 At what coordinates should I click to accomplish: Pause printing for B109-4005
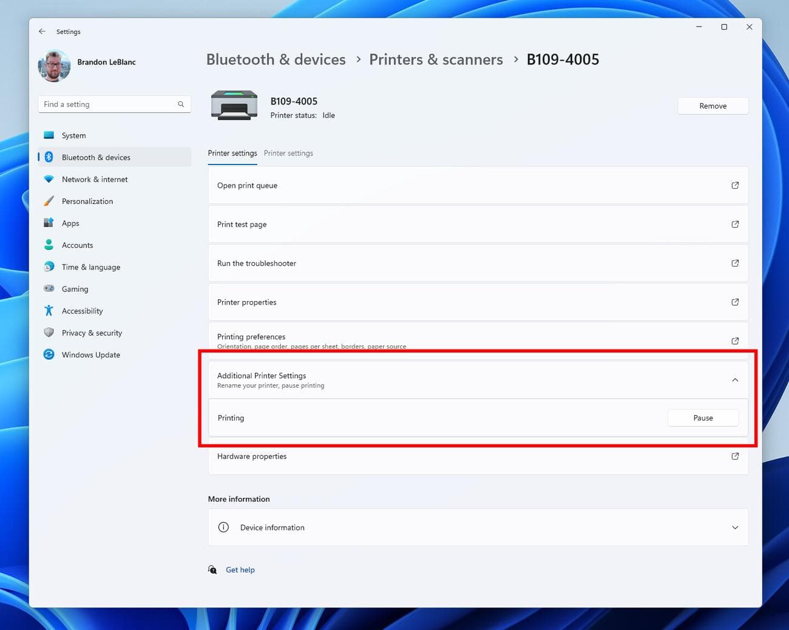[703, 418]
